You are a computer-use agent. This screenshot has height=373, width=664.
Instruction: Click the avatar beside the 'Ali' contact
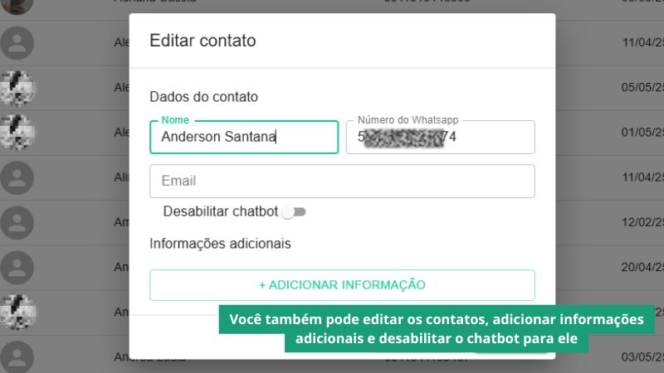click(17, 177)
